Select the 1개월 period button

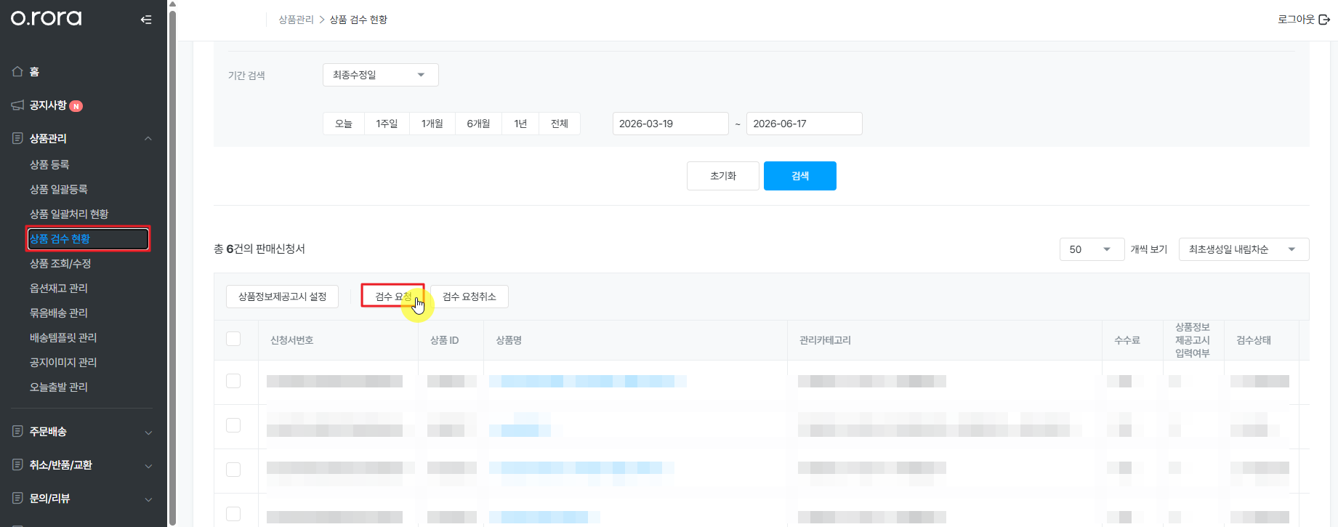coord(432,124)
